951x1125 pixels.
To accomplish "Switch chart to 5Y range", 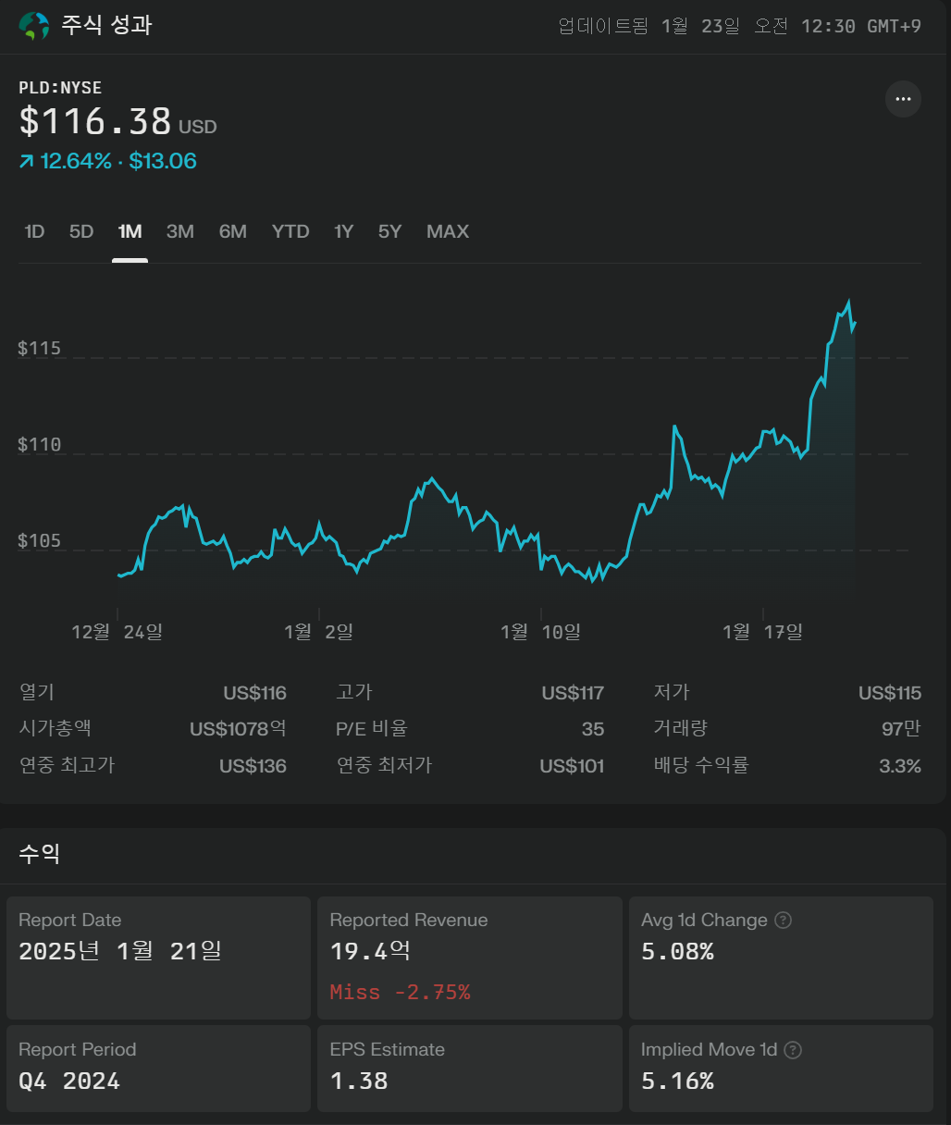I will [389, 231].
